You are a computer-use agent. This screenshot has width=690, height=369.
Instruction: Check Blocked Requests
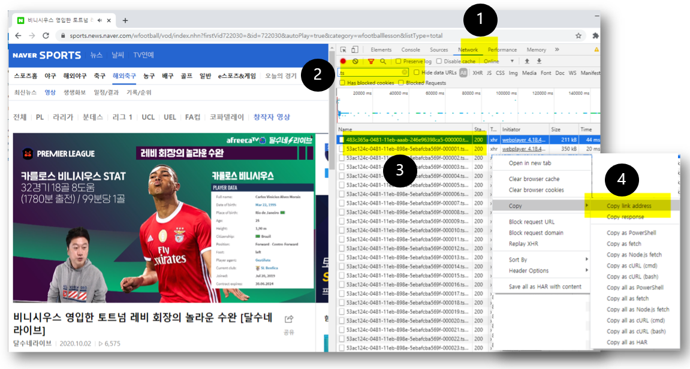(x=401, y=83)
